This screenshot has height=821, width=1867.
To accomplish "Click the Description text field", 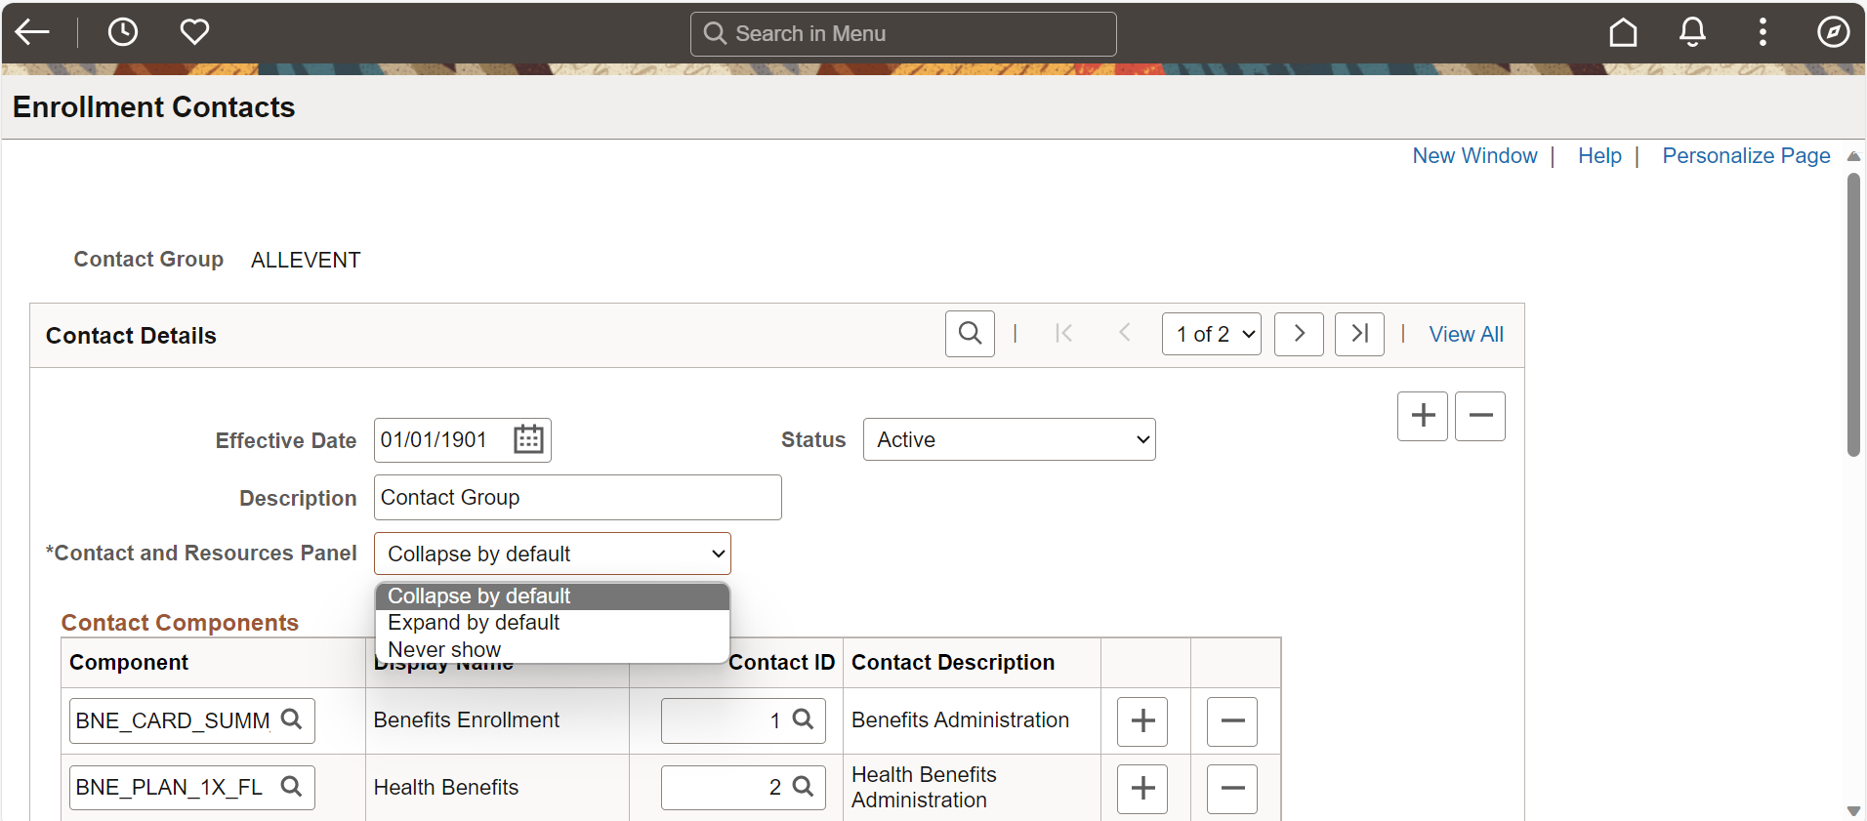I will coord(577,498).
